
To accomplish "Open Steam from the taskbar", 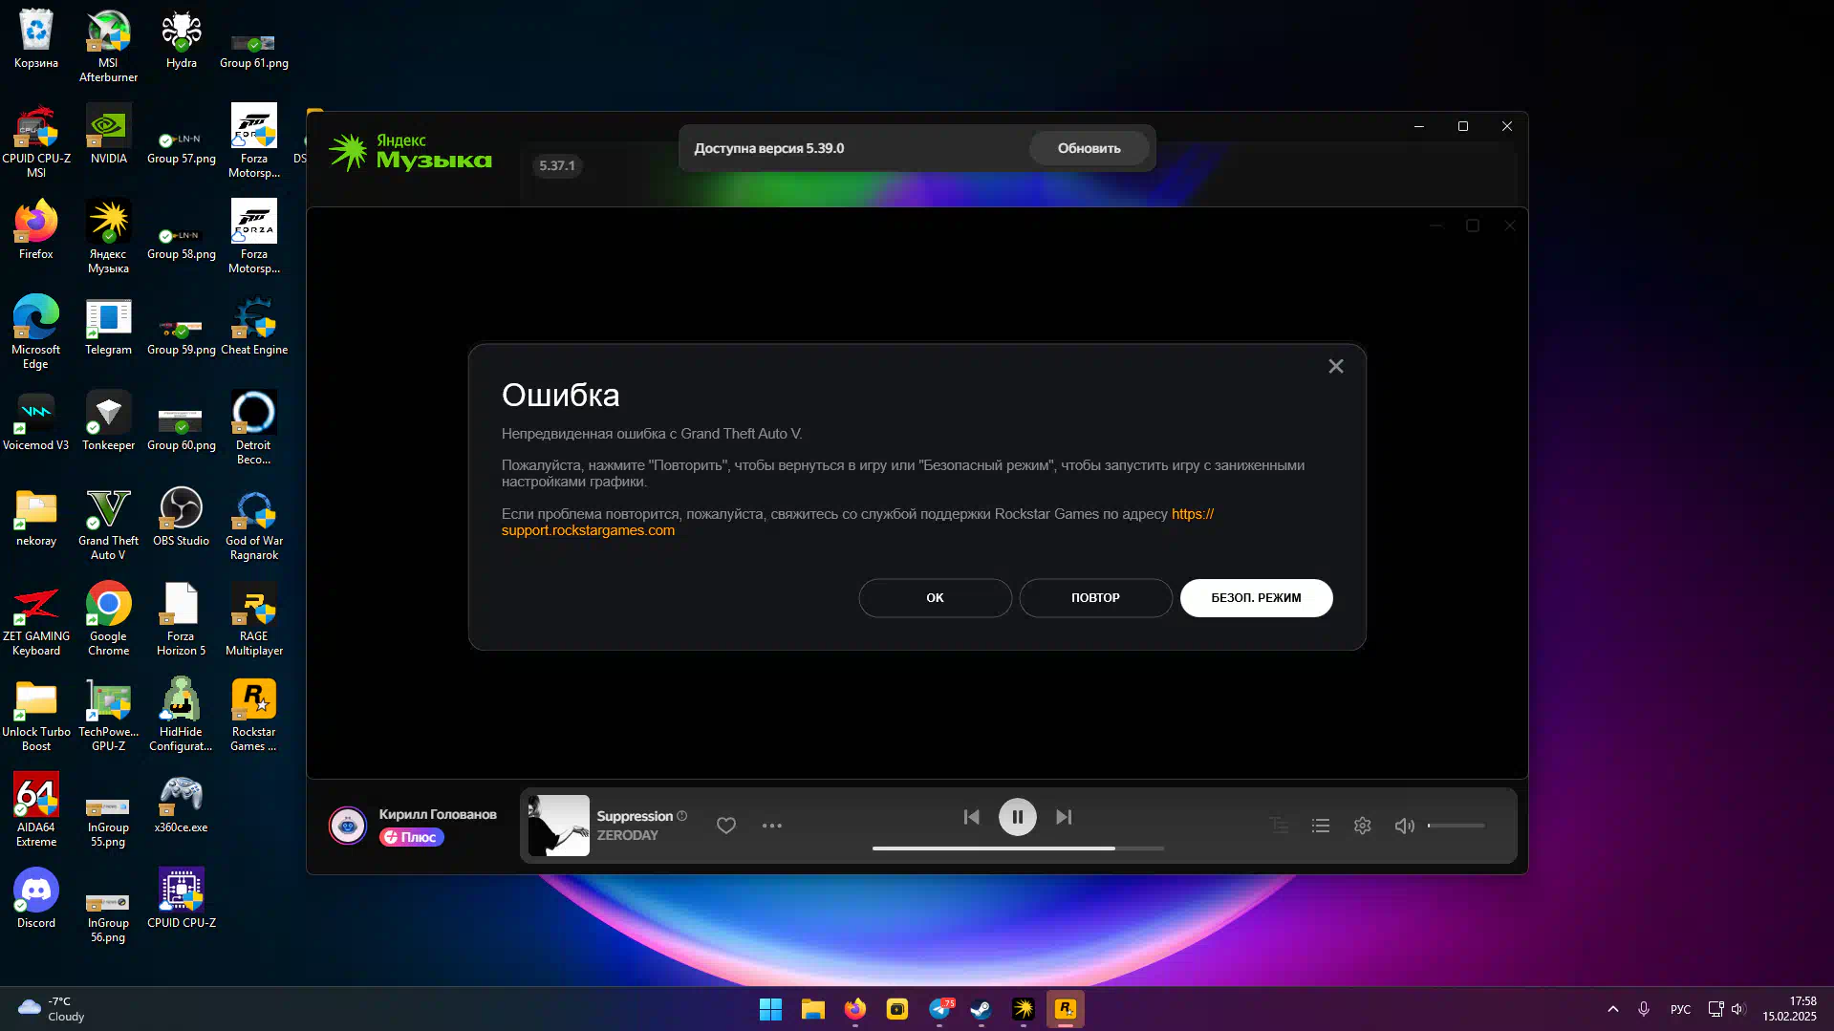I will [x=981, y=1009].
